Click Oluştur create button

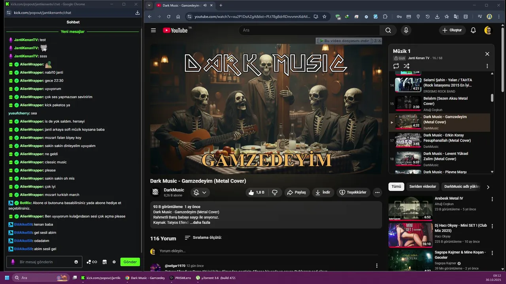point(452,30)
